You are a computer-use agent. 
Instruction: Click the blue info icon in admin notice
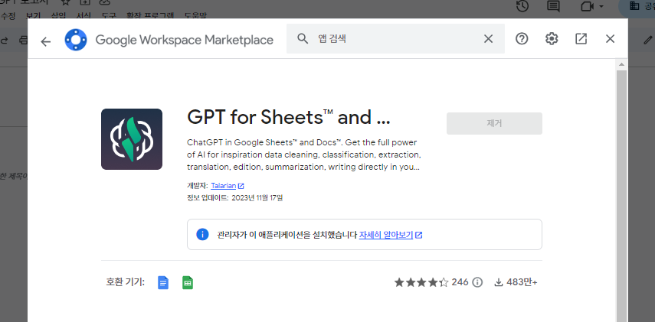(202, 234)
